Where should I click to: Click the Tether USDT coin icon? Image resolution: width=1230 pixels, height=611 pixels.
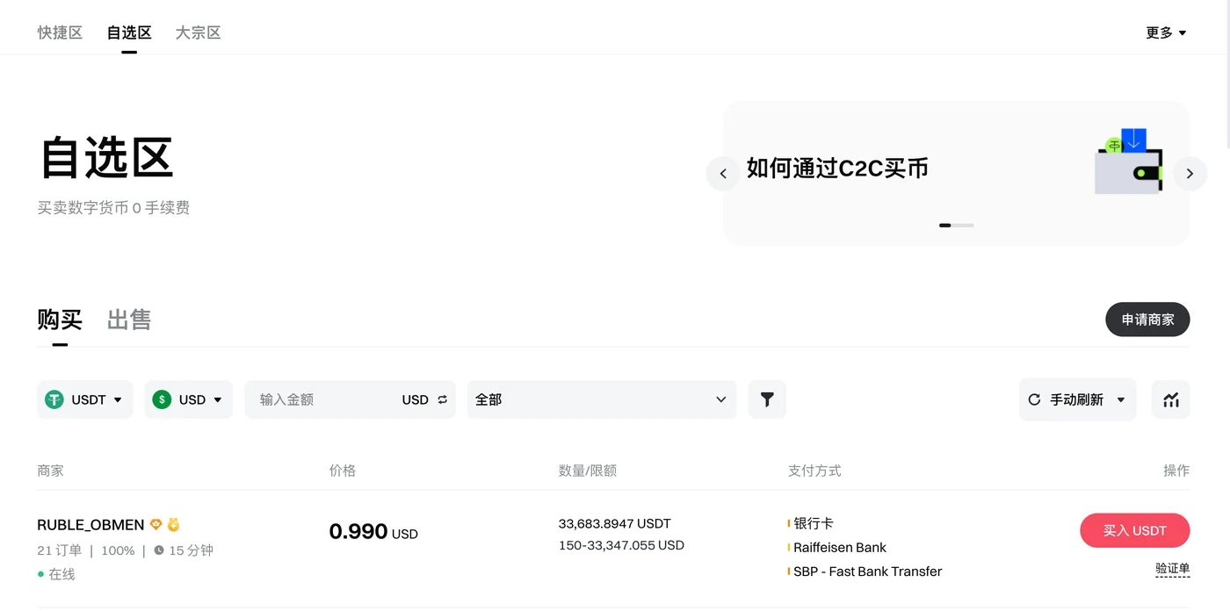pos(54,399)
